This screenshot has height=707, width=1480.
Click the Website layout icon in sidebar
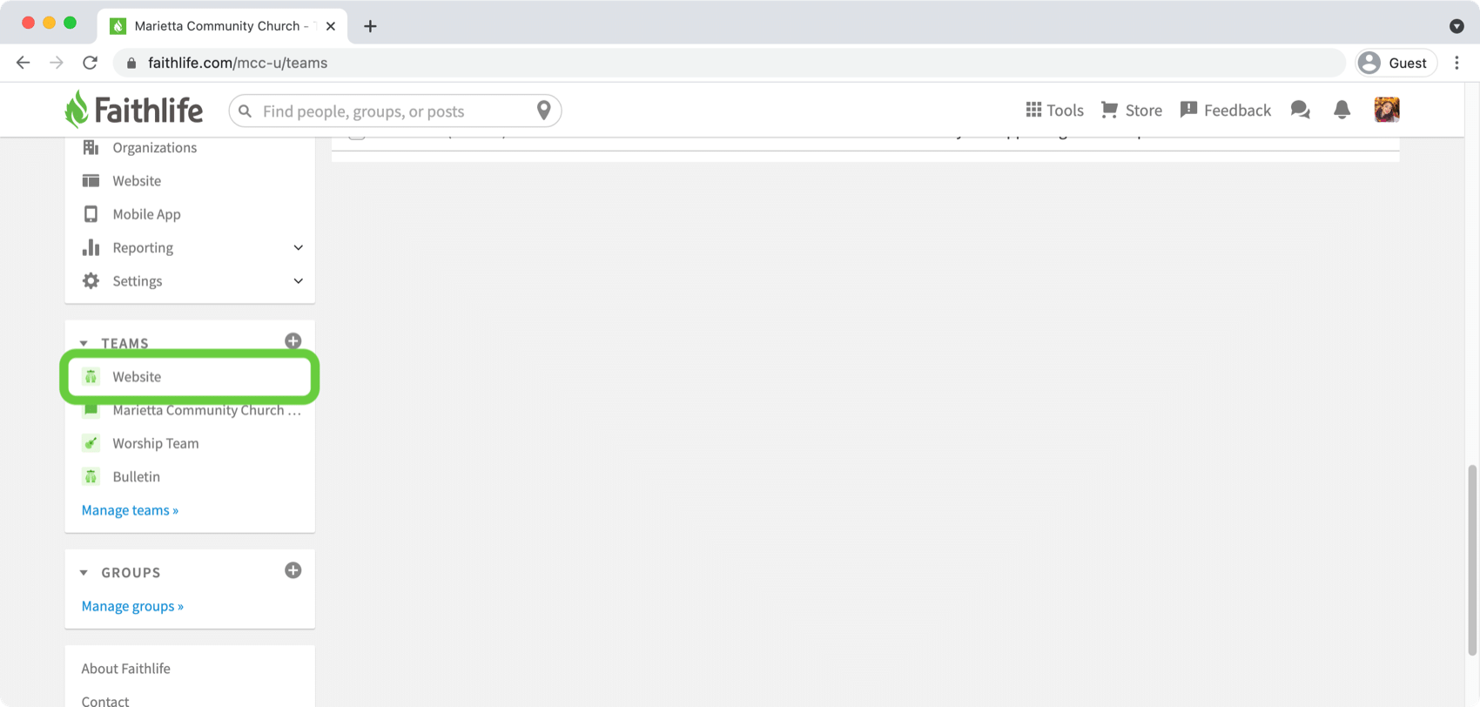tap(91, 180)
